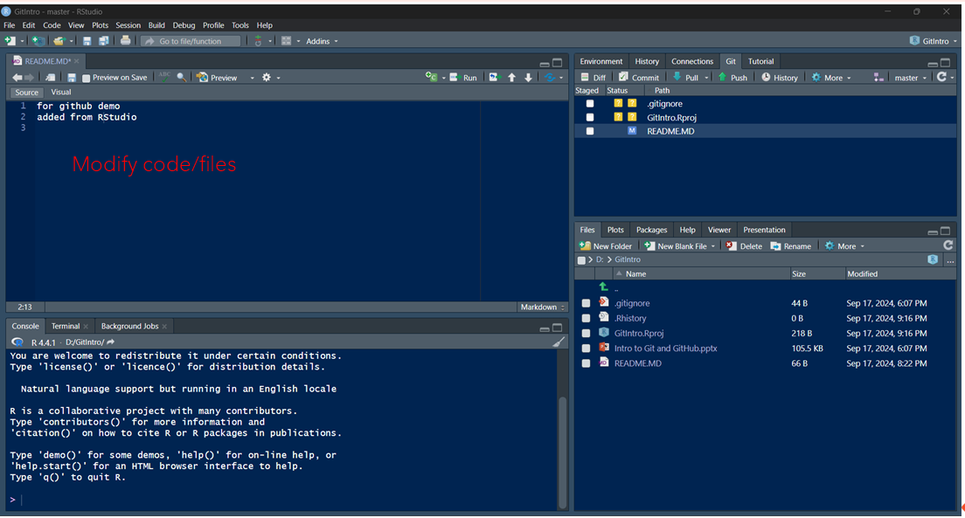The width and height of the screenshot is (965, 518).
Task: Expand the Files More dropdown
Action: coord(844,246)
